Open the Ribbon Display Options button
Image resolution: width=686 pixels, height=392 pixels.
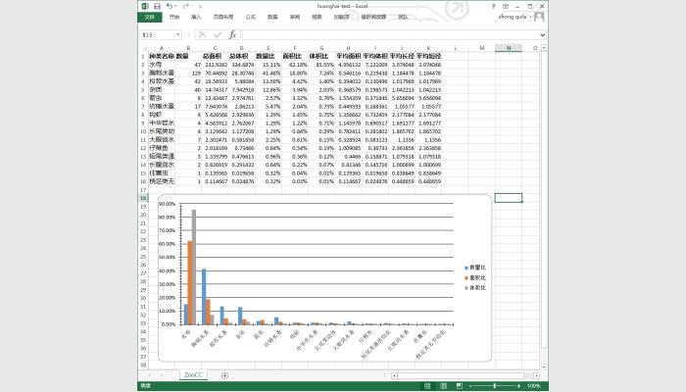click(504, 6)
